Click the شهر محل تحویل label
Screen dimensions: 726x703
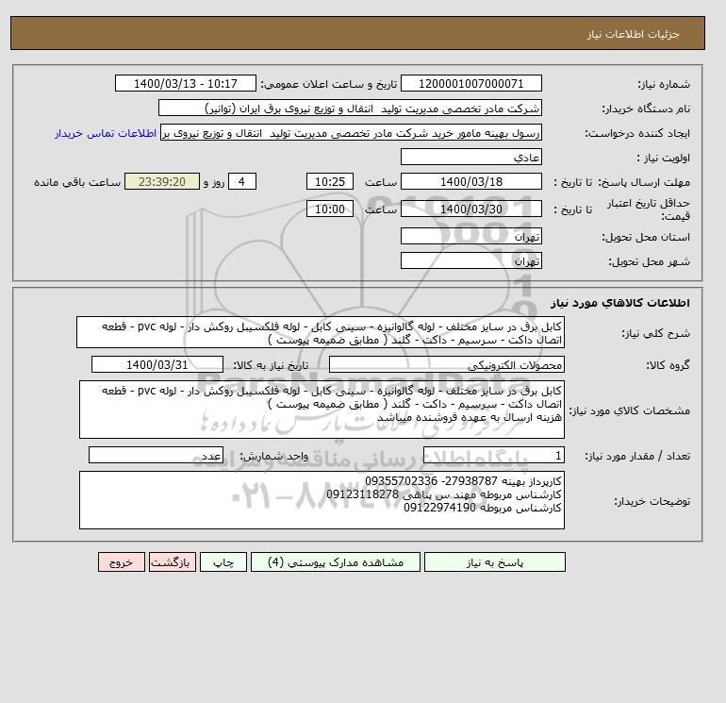[x=649, y=261]
